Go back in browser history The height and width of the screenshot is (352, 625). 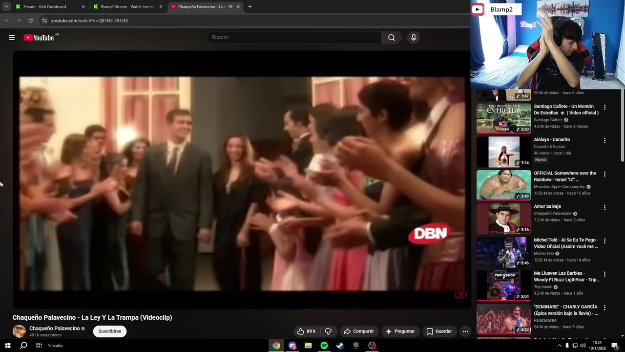point(7,21)
